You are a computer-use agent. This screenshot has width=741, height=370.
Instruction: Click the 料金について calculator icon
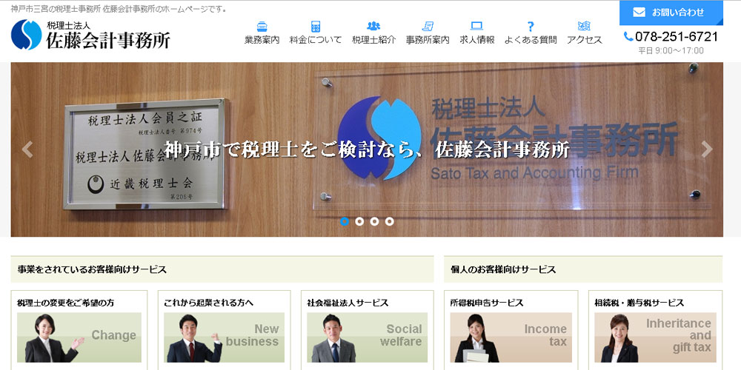click(x=315, y=27)
